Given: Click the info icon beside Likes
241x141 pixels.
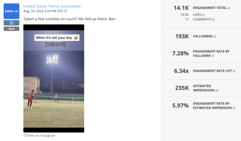Looking at the screenshot, I should tap(203, 15).
